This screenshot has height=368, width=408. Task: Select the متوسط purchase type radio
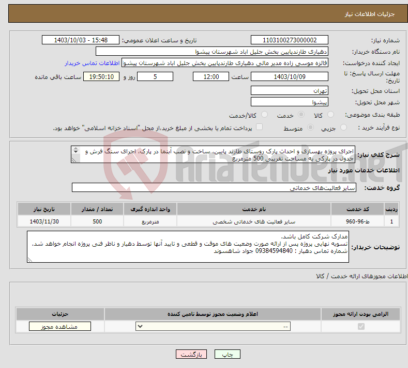310,127
